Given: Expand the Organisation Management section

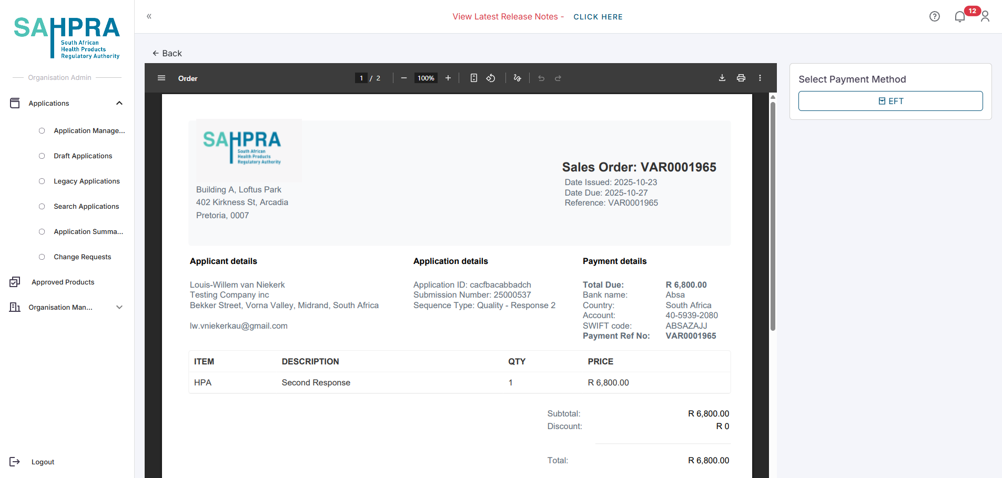Looking at the screenshot, I should (119, 307).
